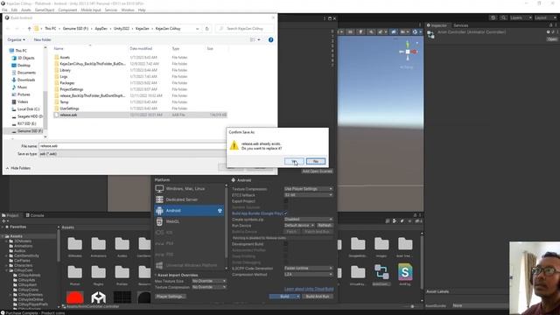Collapse the Asset Import Overrides section

tap(156, 275)
